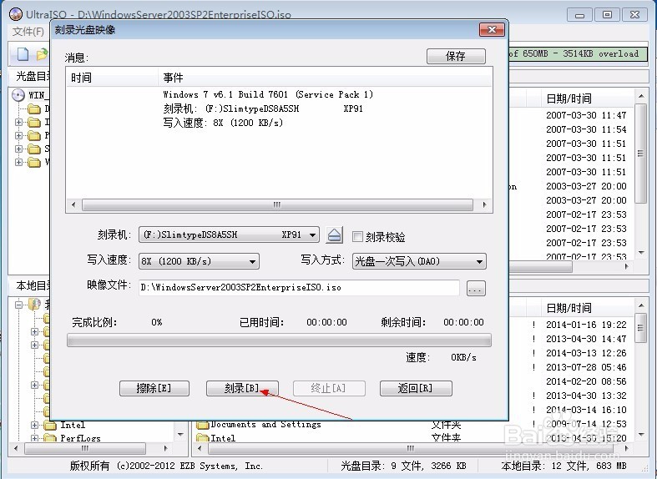Click the new file icon in the UltraISO toolbar

pos(23,54)
